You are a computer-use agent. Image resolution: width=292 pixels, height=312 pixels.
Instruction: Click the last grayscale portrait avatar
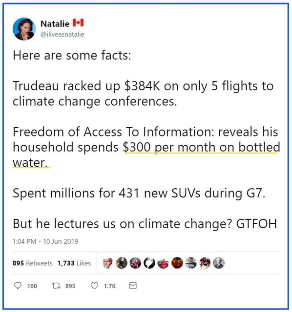[x=219, y=263]
